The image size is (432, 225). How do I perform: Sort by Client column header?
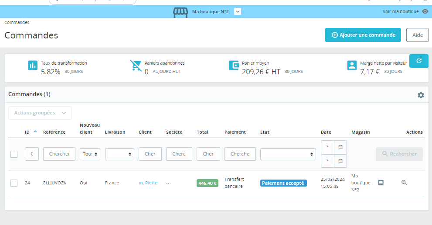tap(145, 132)
